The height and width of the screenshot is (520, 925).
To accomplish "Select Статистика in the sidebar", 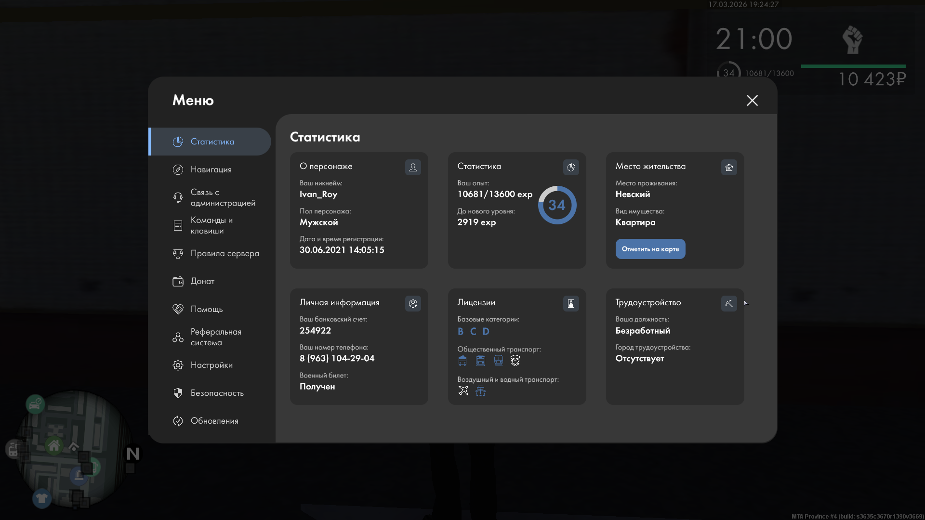I will click(212, 142).
